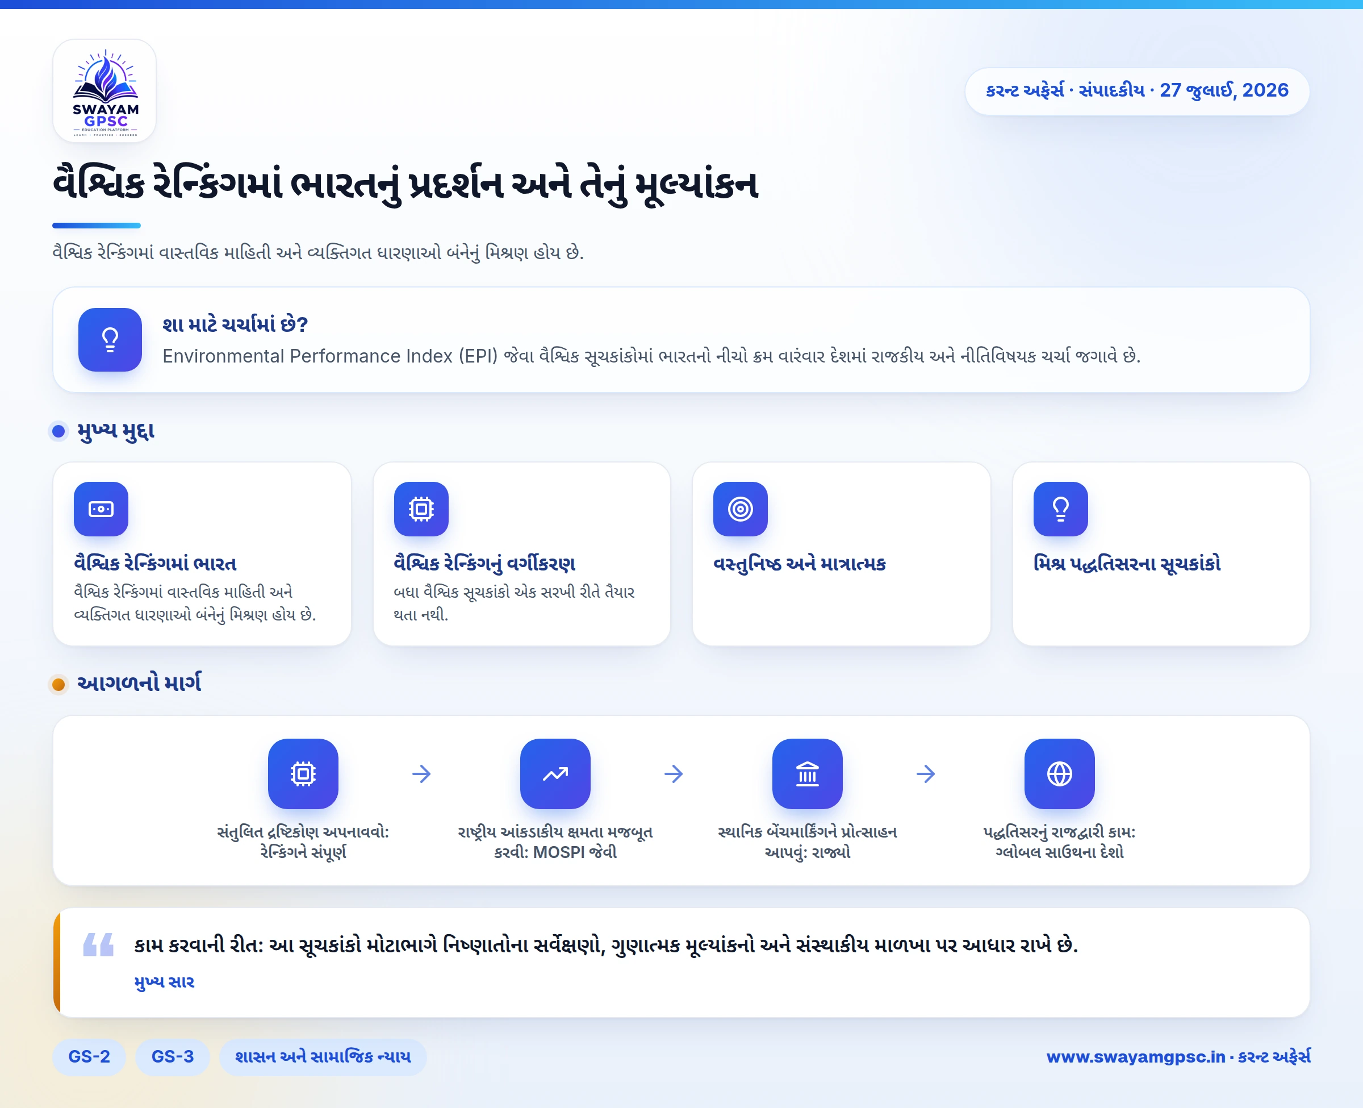Click the institution building icon above સ્થાનિક બેંચમાર્કિંગ
The image size is (1363, 1108).
(x=808, y=773)
